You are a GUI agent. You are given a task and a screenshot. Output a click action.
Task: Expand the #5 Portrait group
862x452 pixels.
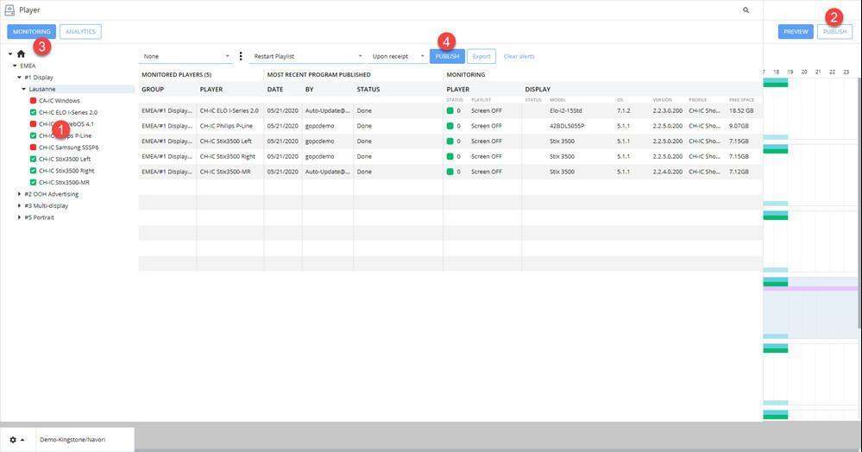click(x=19, y=217)
